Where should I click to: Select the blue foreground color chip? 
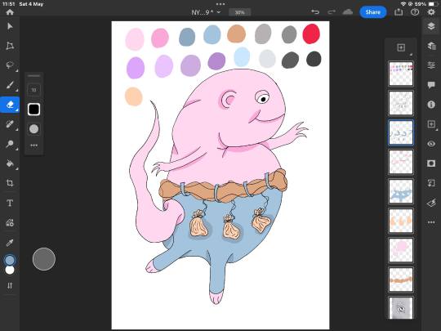10,260
